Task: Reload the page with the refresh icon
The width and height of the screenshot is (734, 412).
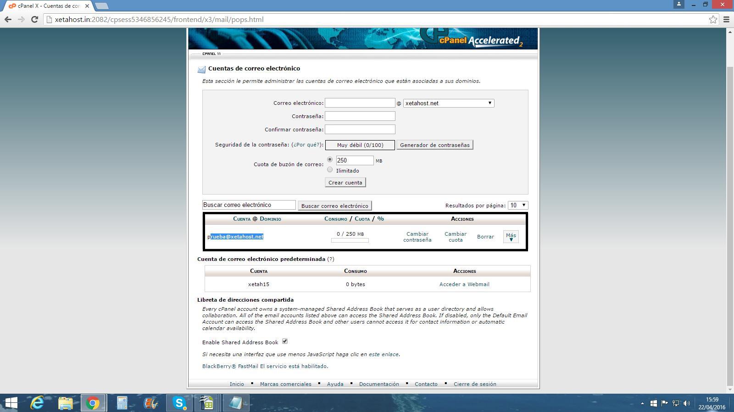Action: 34,19
